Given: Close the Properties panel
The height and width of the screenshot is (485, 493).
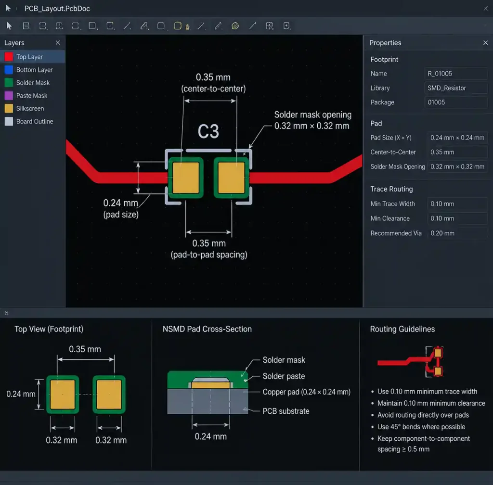Looking at the screenshot, I should (485, 42).
